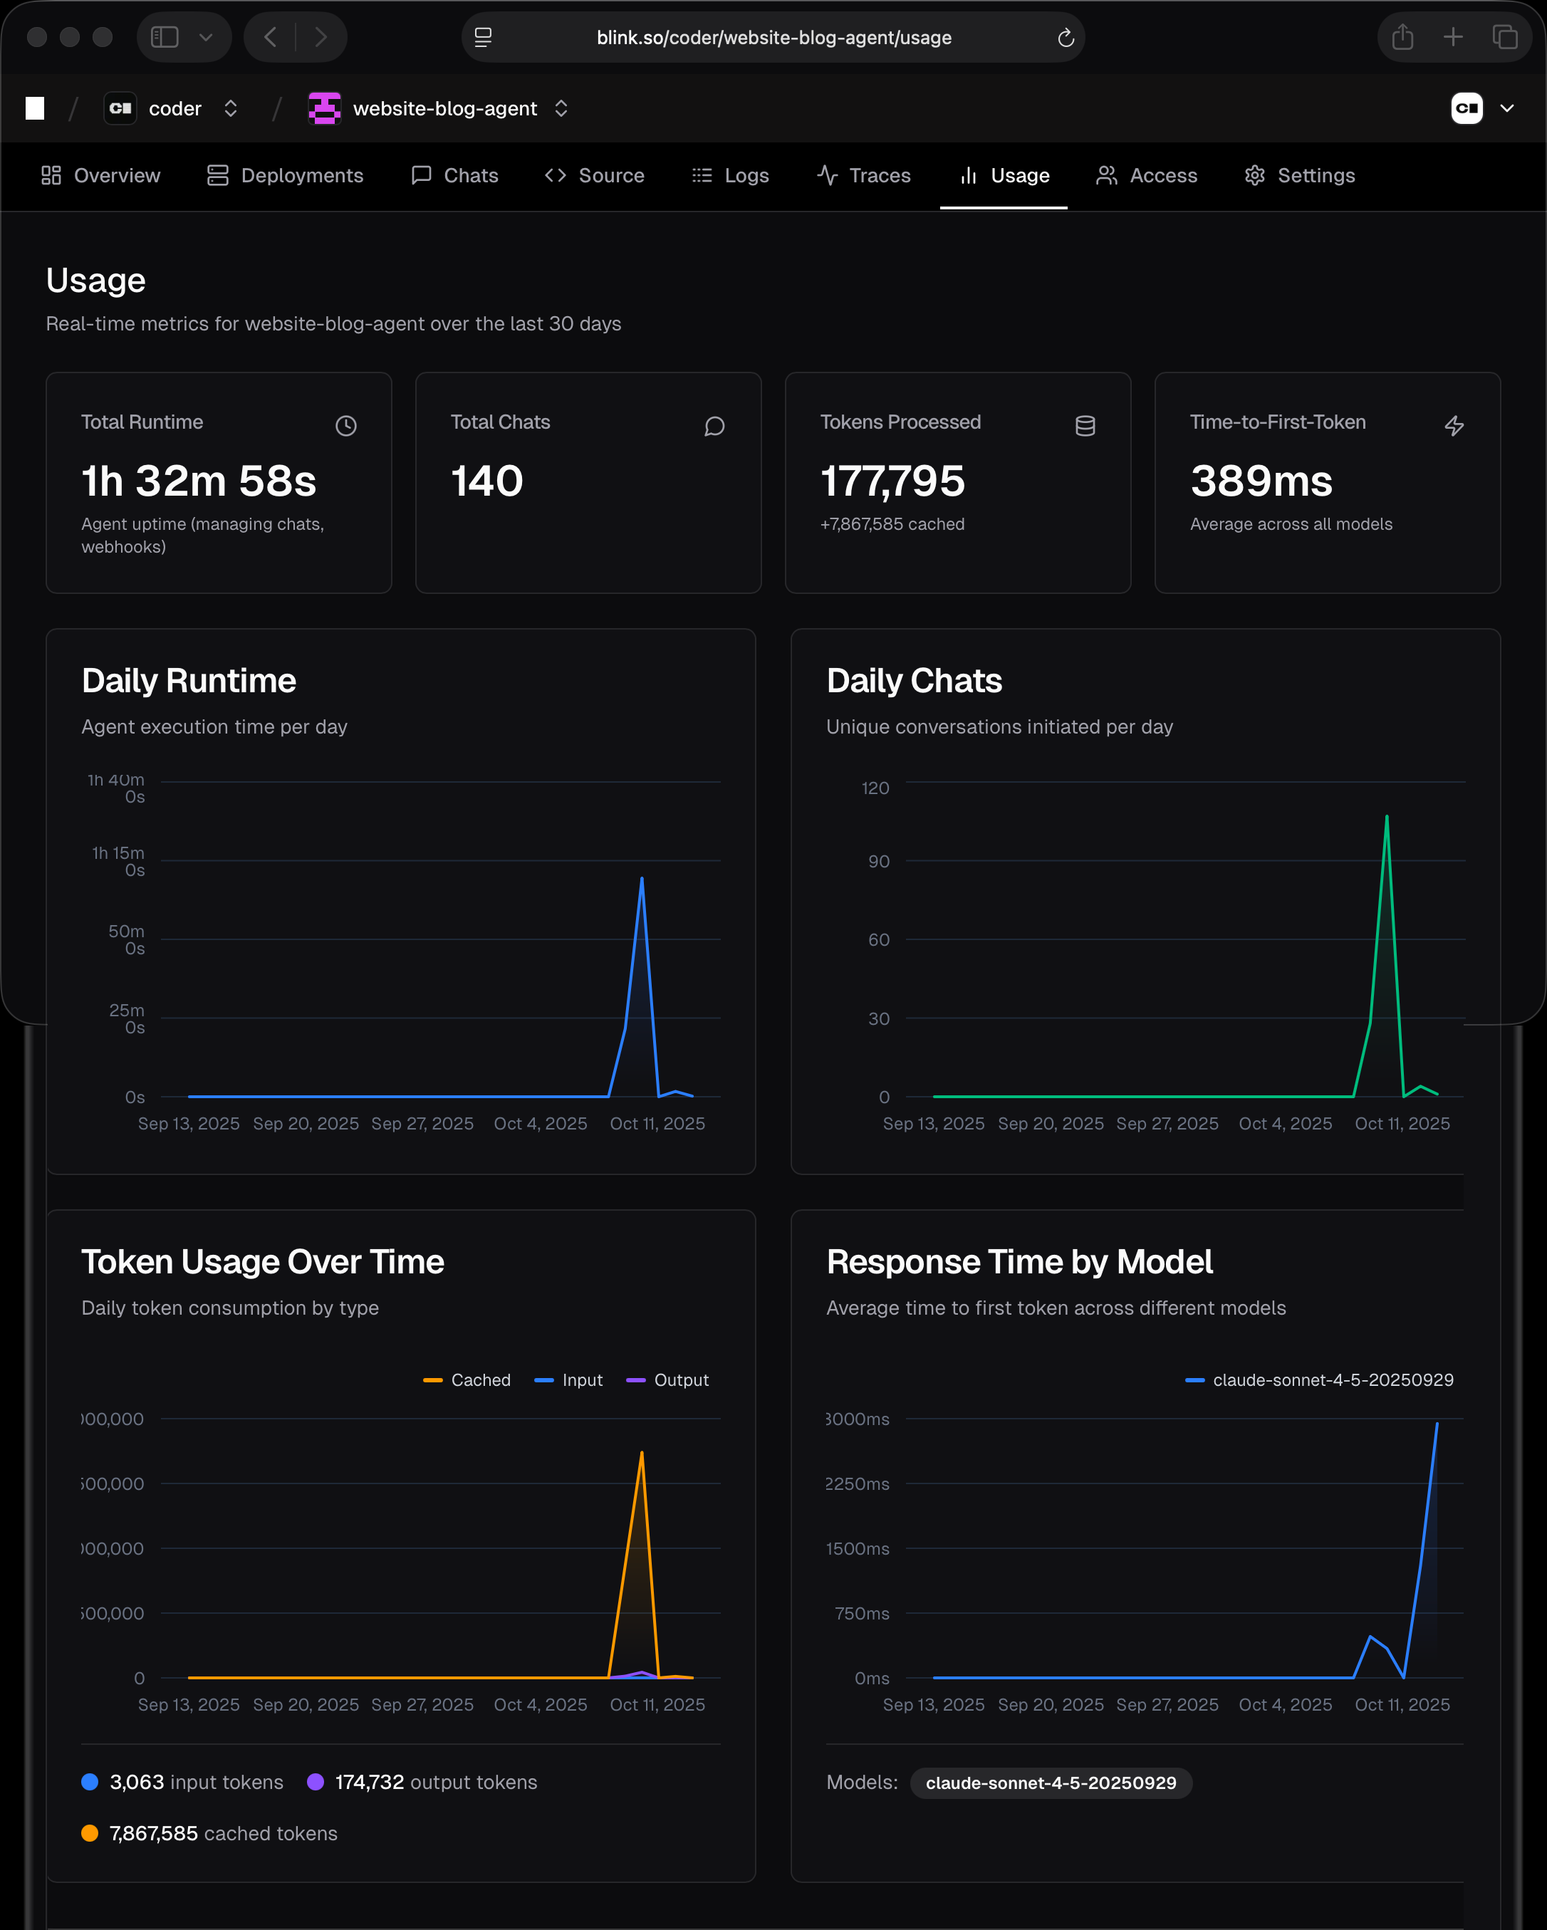Click the URL address field
Viewport: 1547px width, 1930px height.
773,38
